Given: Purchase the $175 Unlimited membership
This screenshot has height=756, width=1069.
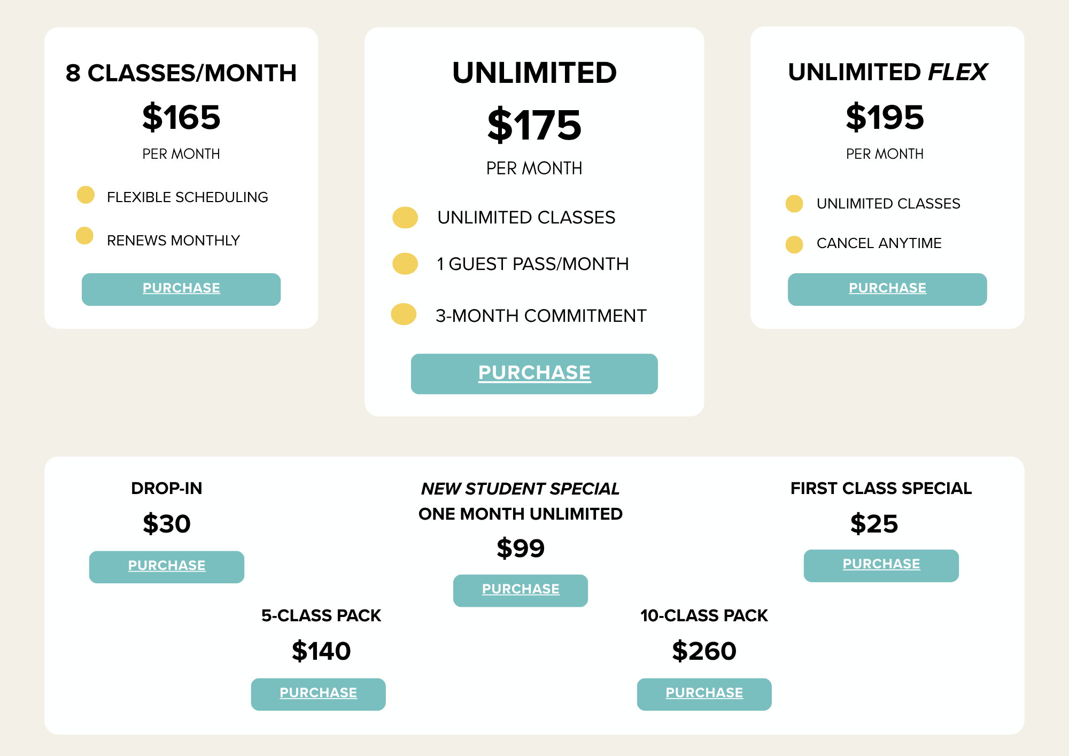Looking at the screenshot, I should pyautogui.click(x=534, y=373).
